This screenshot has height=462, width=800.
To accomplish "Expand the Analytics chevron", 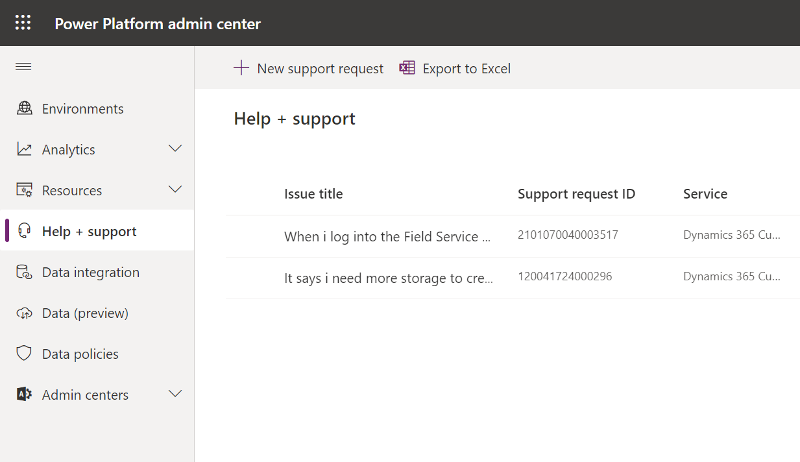I will (175, 149).
